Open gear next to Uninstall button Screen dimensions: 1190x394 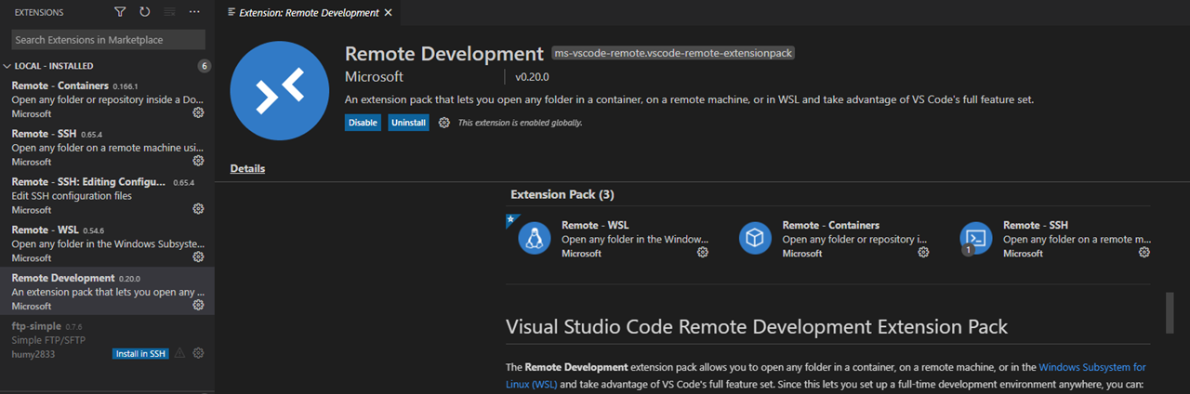444,123
